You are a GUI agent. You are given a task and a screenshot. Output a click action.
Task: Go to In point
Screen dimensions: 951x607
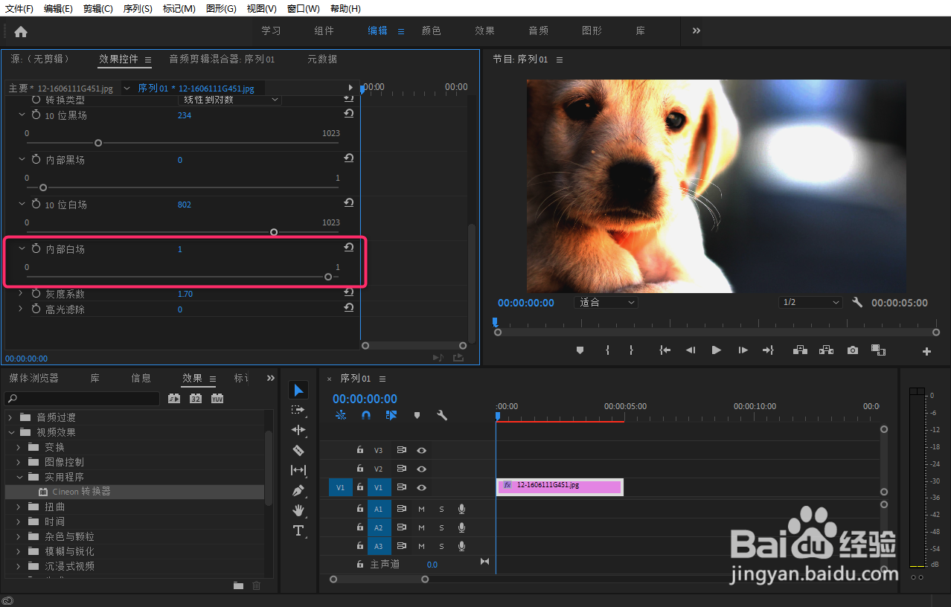(665, 350)
